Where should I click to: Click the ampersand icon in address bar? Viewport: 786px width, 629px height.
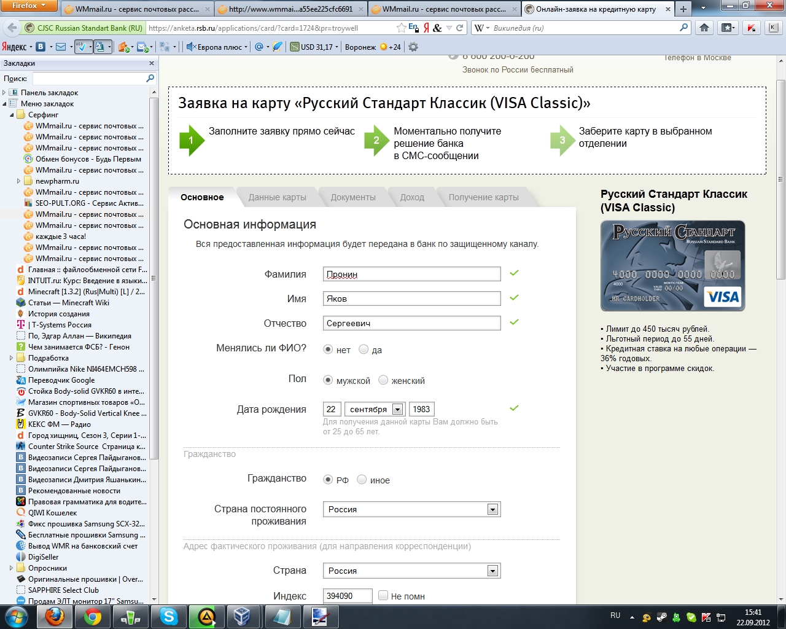click(437, 28)
